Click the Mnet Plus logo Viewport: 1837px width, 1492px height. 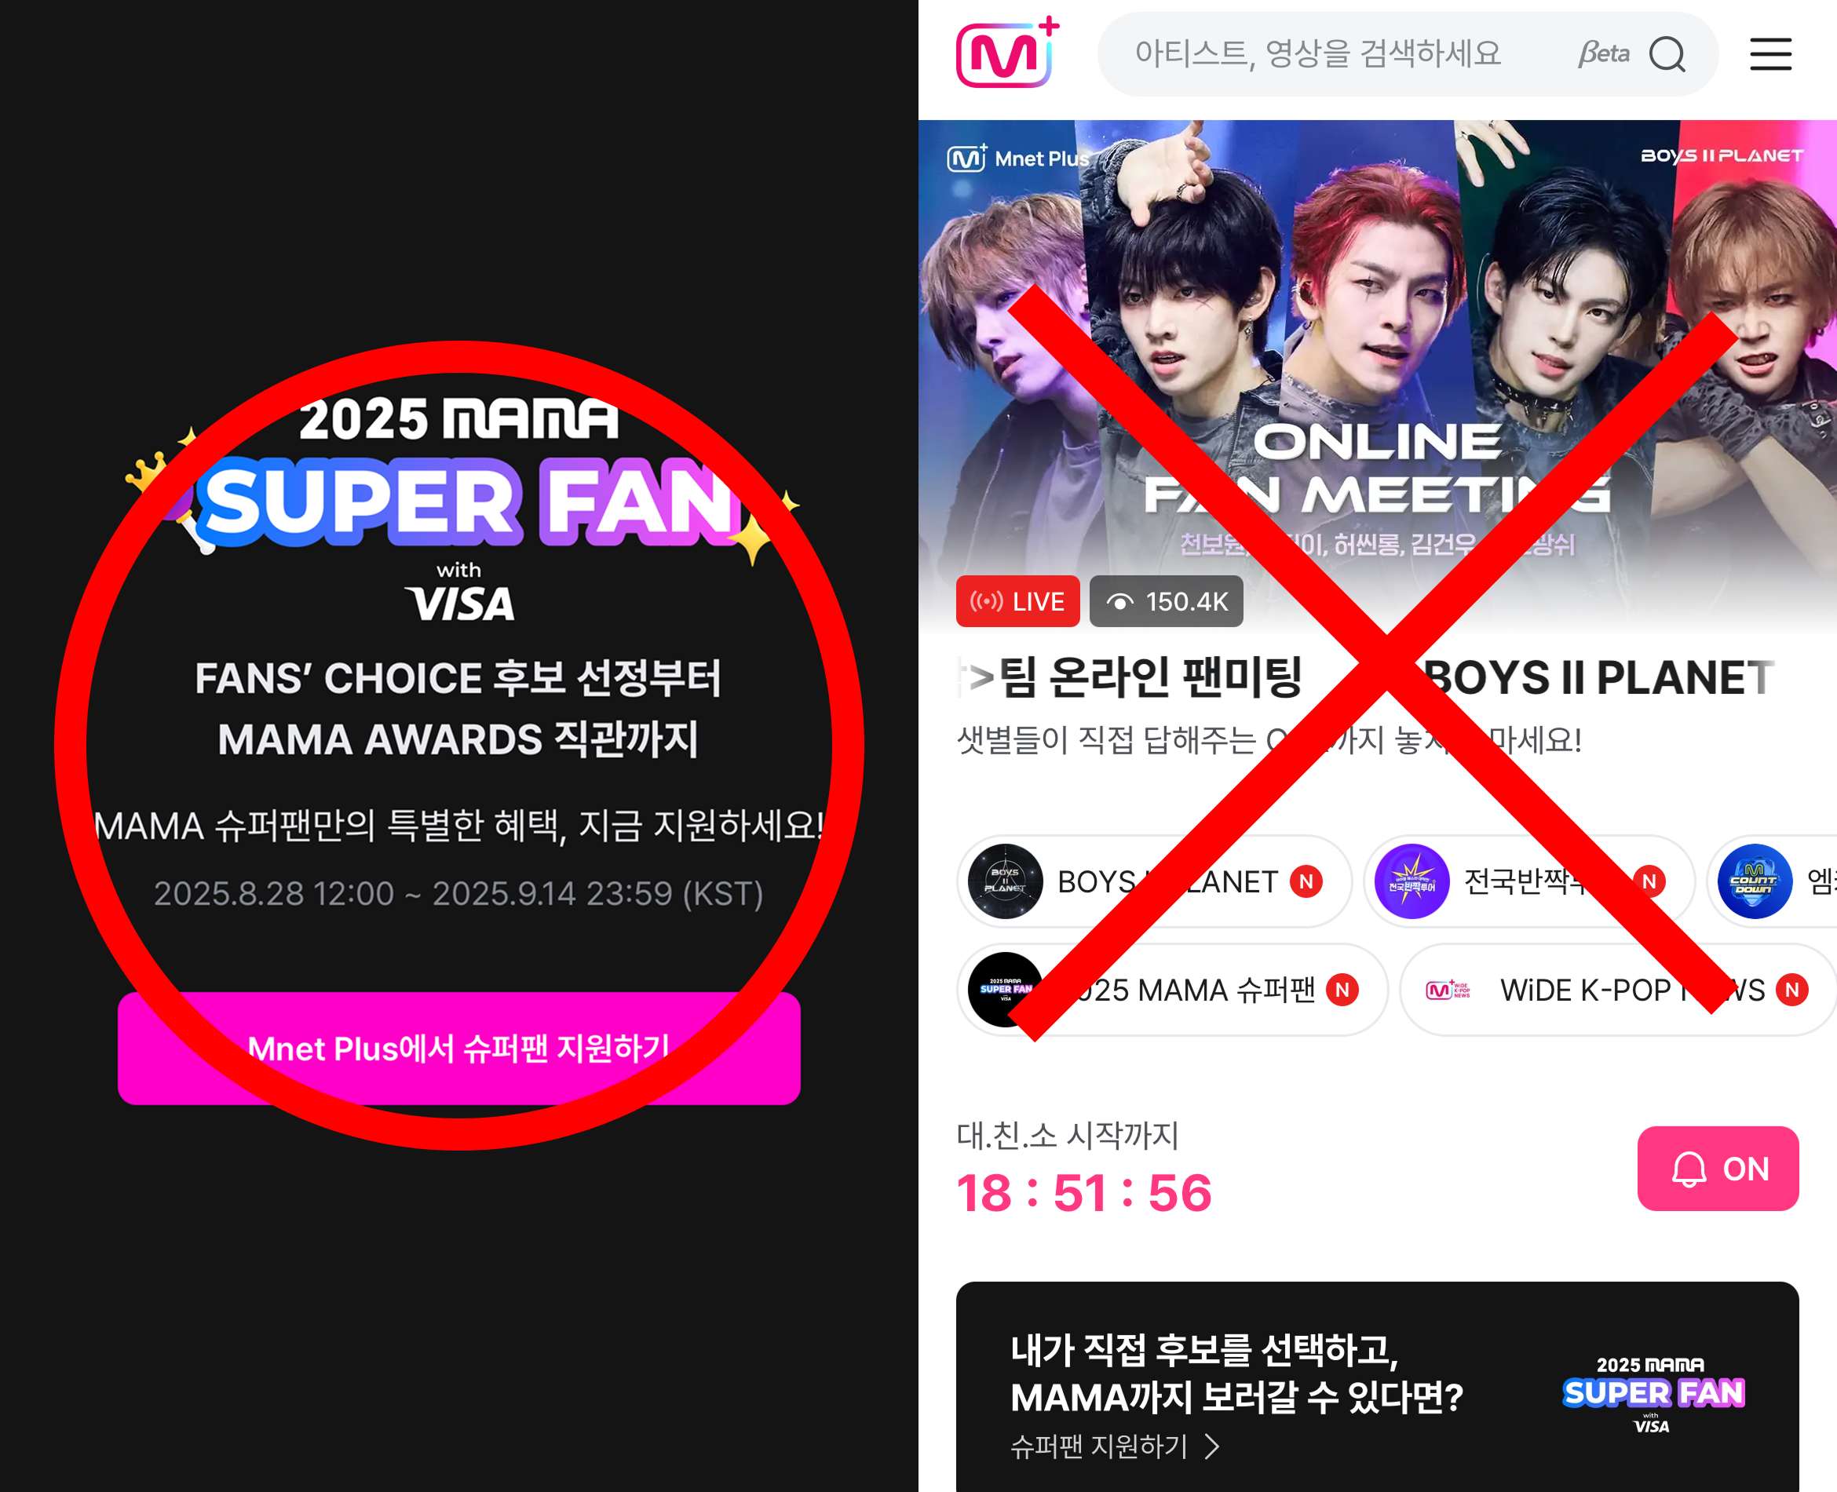(1007, 53)
